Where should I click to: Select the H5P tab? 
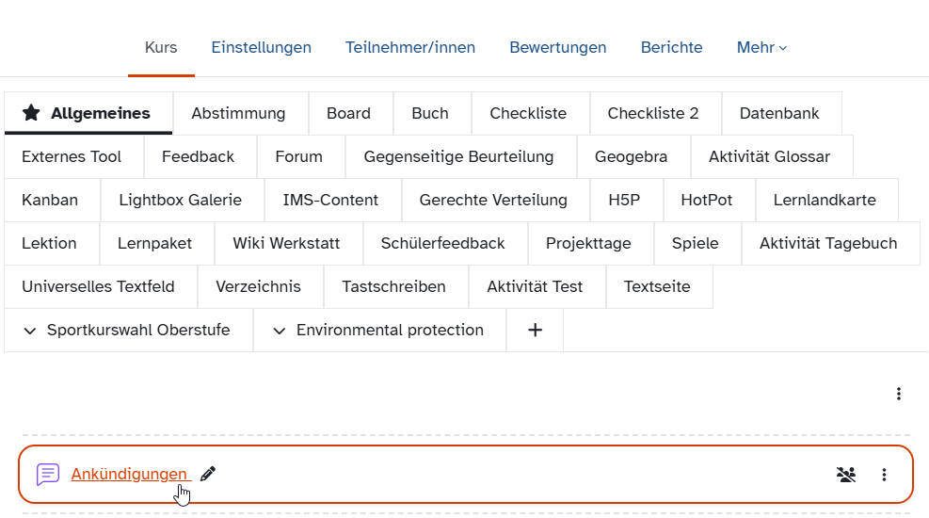[x=624, y=200]
